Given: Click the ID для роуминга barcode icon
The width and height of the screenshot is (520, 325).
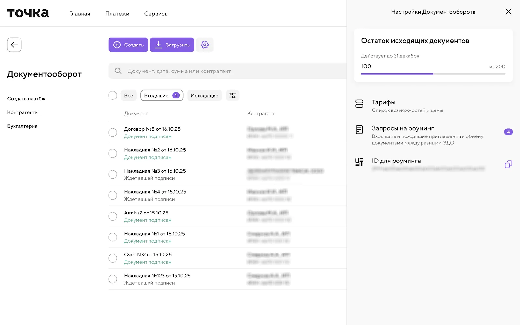Looking at the screenshot, I should point(359,162).
